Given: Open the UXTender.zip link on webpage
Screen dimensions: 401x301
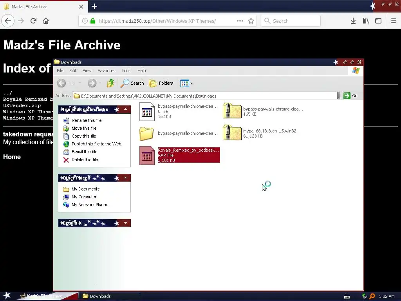Looking at the screenshot, I should pyautogui.click(x=22, y=105).
